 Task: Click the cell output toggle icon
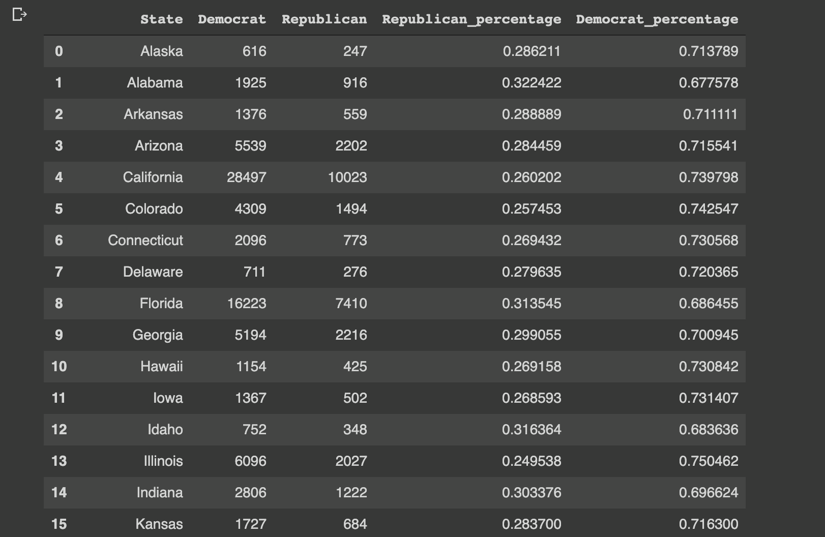click(x=19, y=15)
